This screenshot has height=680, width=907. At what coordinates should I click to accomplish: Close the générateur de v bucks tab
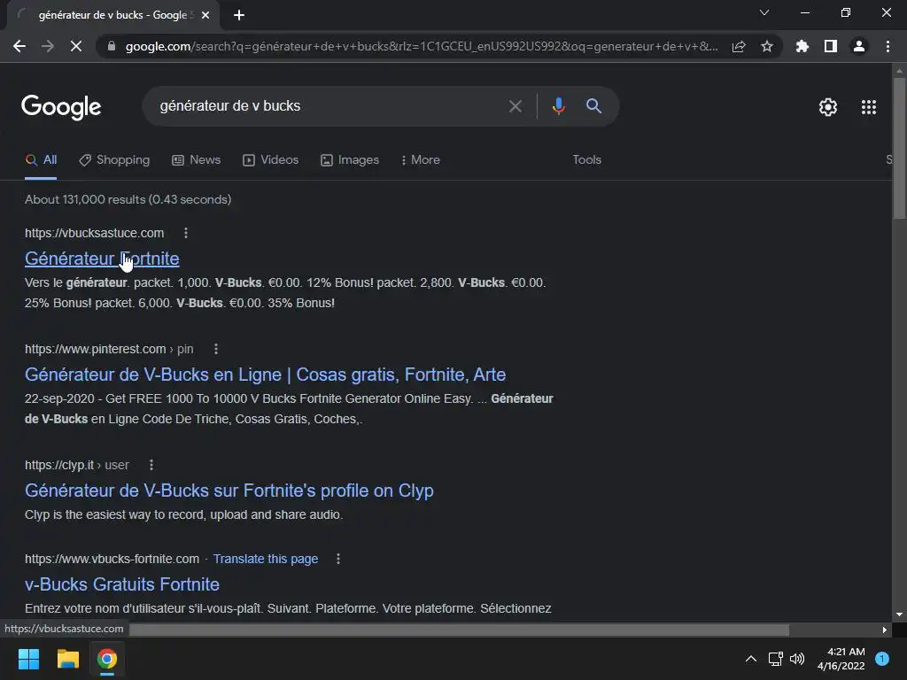point(205,15)
